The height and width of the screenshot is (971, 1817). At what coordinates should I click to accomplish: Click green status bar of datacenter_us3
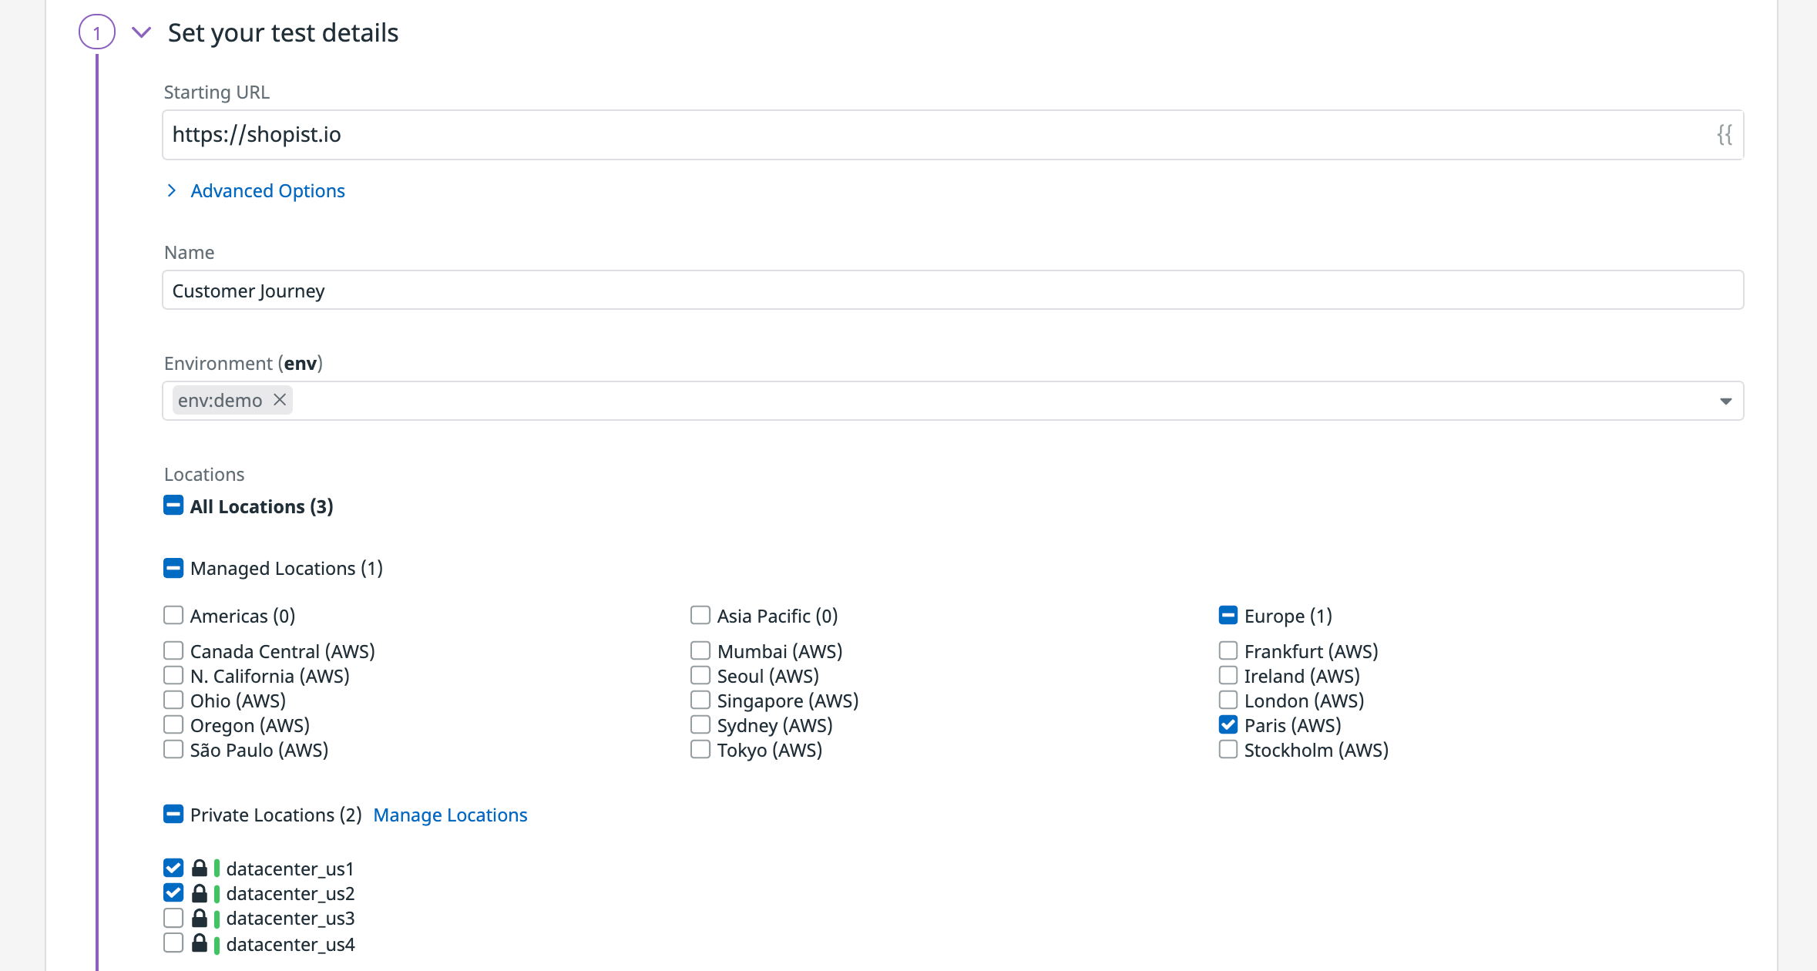pyautogui.click(x=217, y=918)
